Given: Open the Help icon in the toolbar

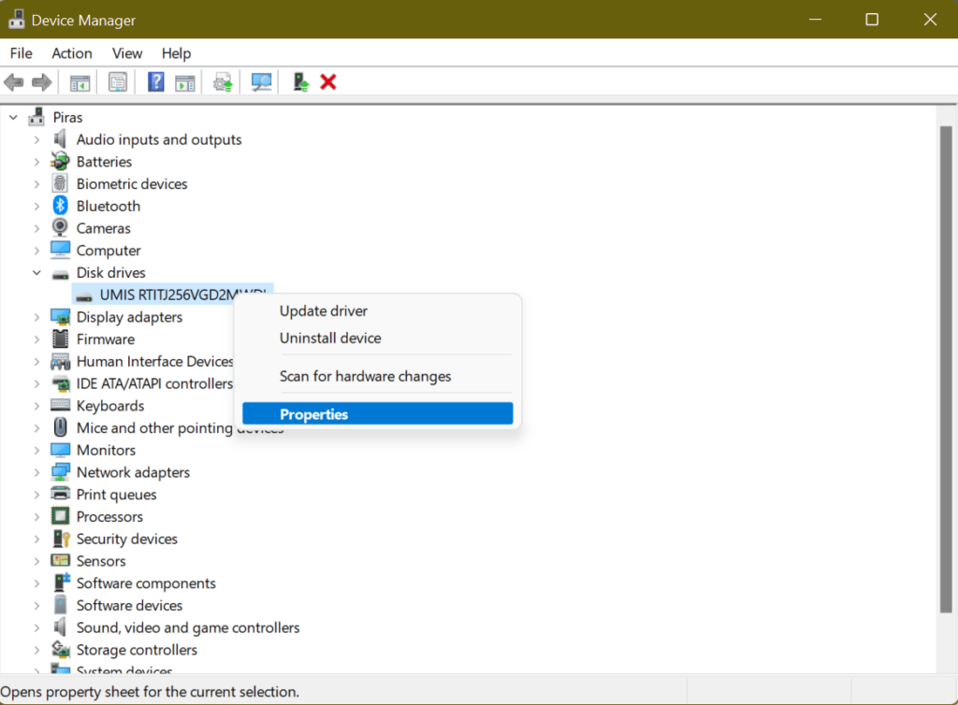Looking at the screenshot, I should click(x=155, y=81).
